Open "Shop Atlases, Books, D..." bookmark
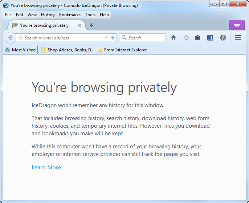 click(68, 50)
